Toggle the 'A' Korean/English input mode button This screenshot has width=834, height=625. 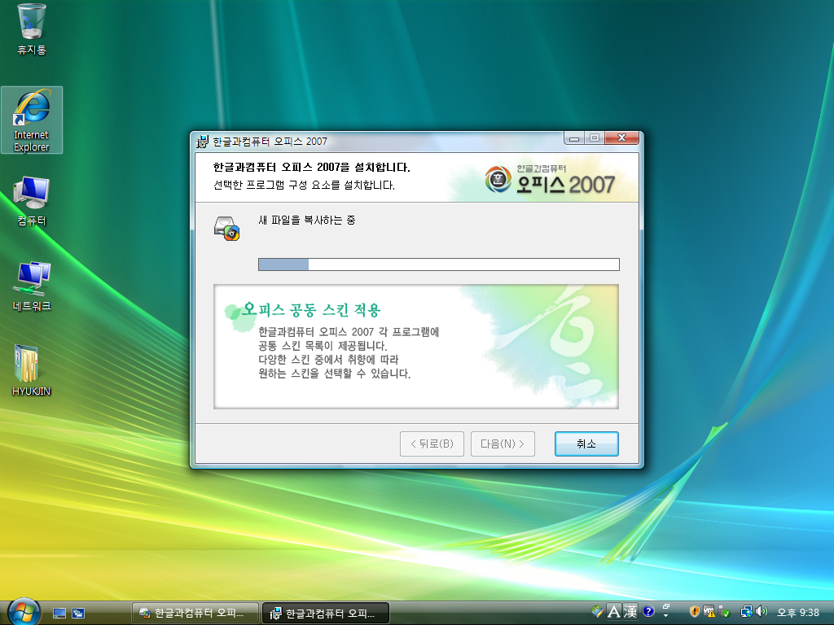(x=614, y=612)
